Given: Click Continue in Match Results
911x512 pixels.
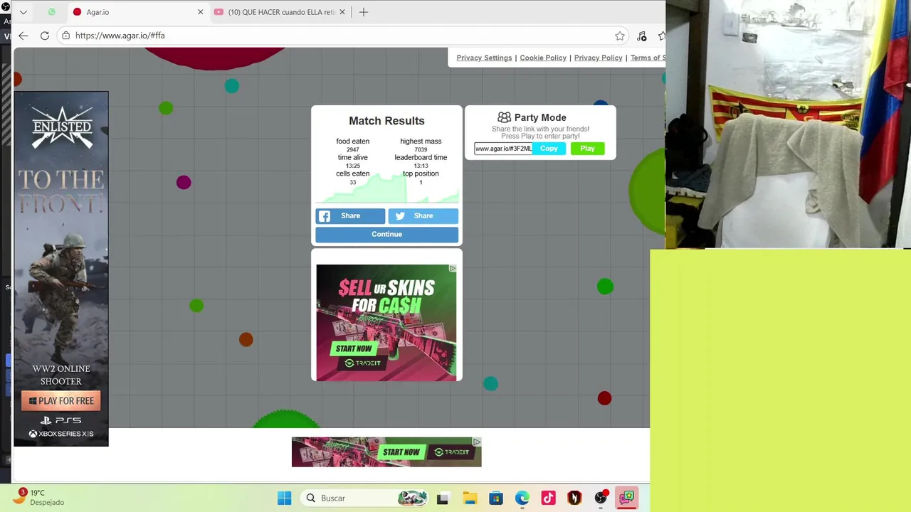Looking at the screenshot, I should pos(386,235).
